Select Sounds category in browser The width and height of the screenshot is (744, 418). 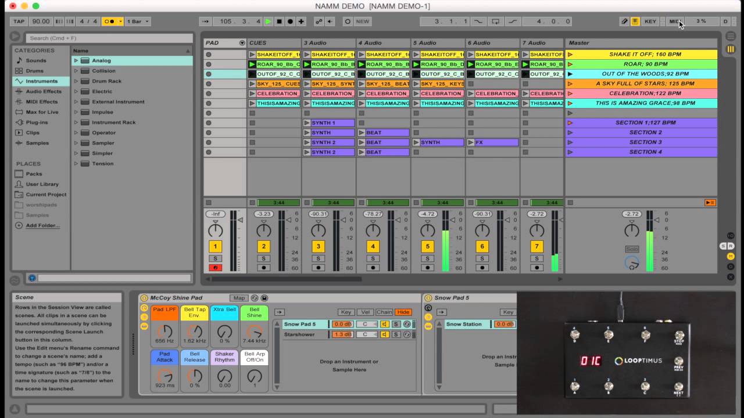point(35,60)
